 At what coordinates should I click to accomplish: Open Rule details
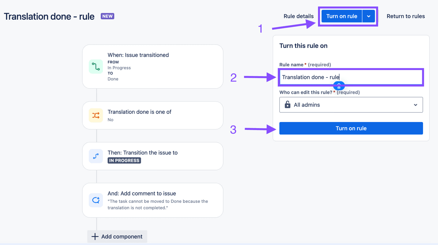click(298, 16)
